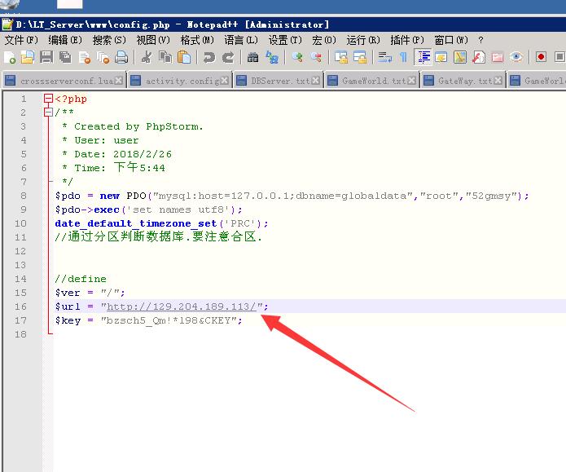Collapse the PHP block fold marker on line 1

(49, 99)
